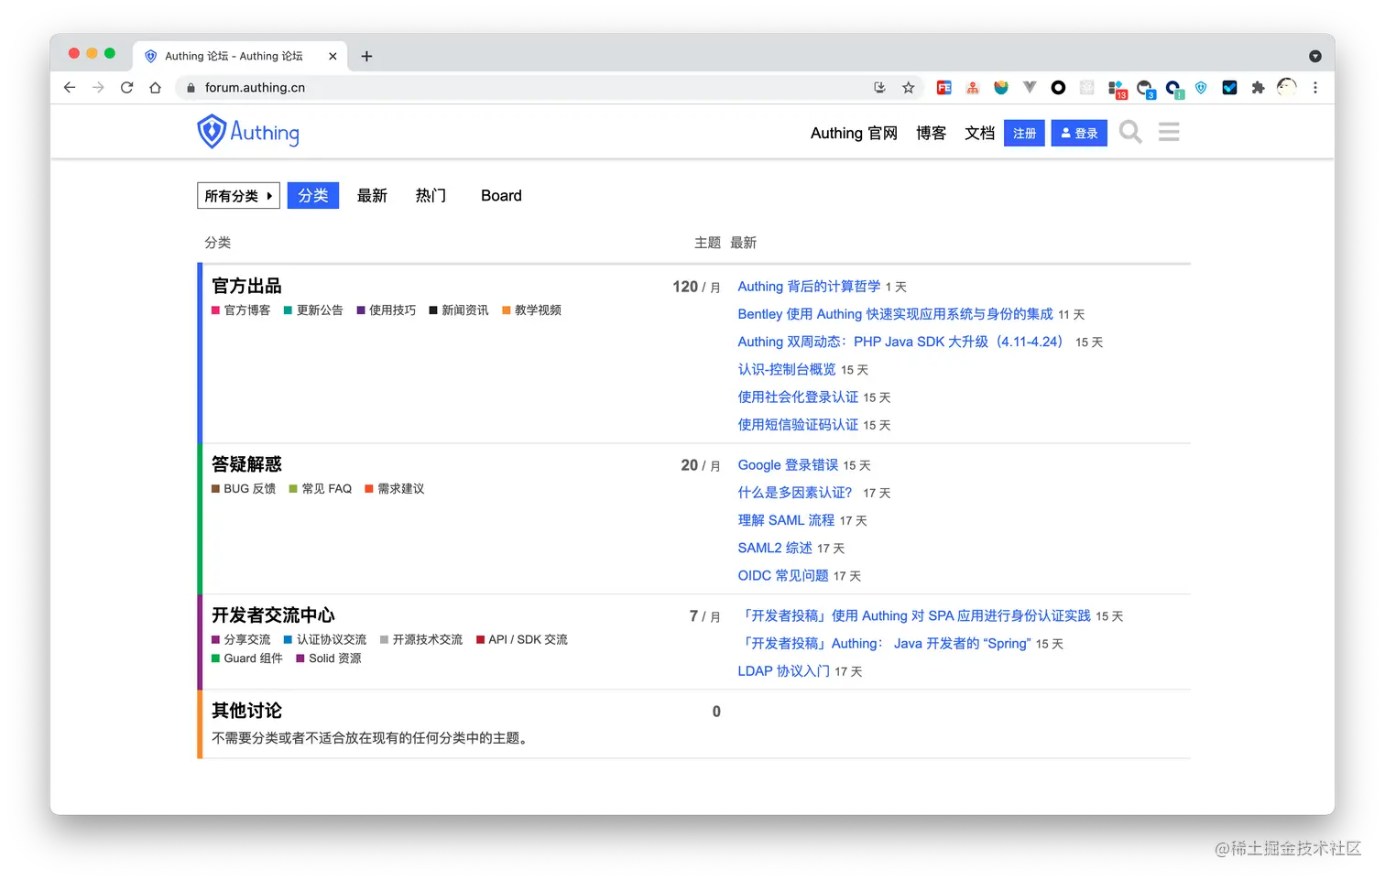
Task: Open 开源技术交流 subcategory
Action: click(421, 640)
